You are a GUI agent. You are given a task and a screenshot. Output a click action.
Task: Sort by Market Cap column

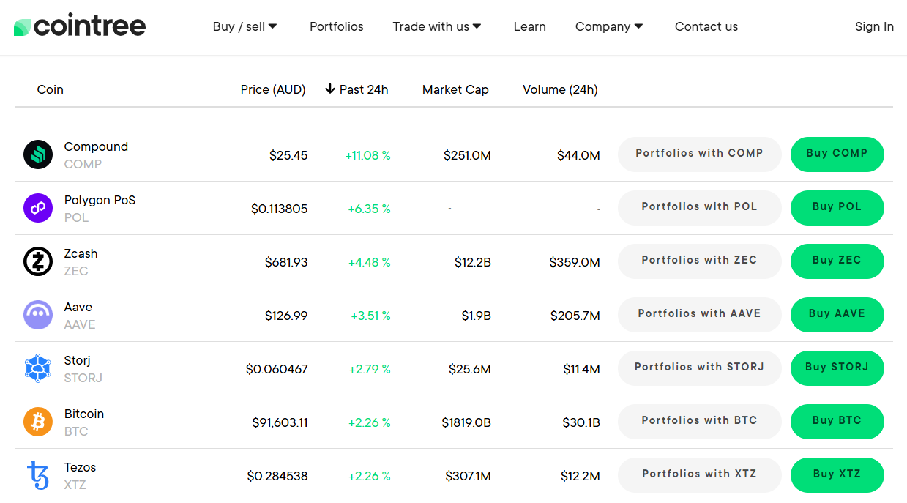click(455, 89)
